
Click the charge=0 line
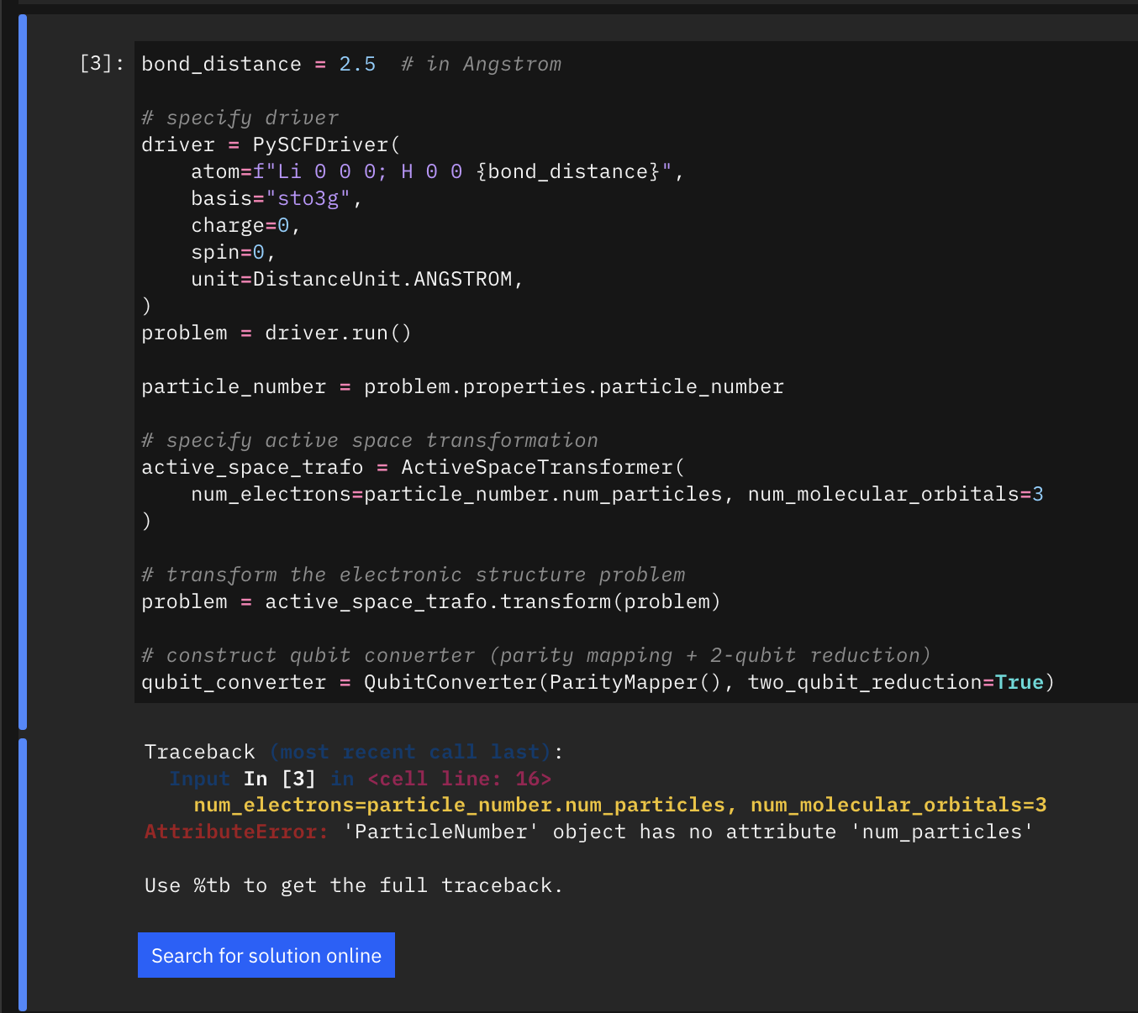(245, 225)
